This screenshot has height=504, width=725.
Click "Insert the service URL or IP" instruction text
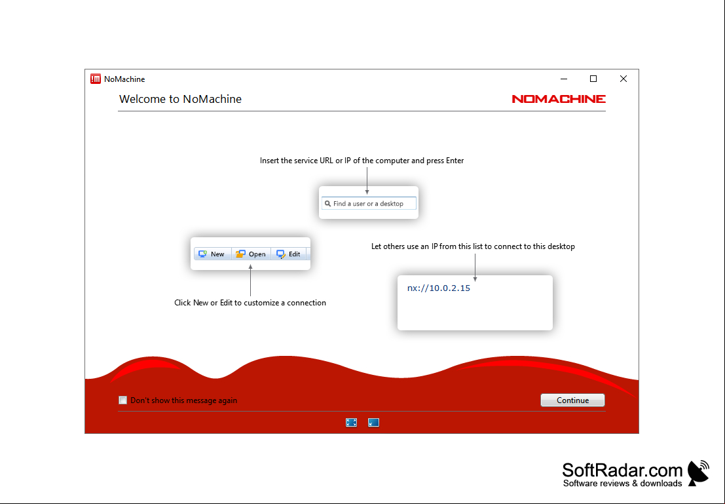[362, 161]
